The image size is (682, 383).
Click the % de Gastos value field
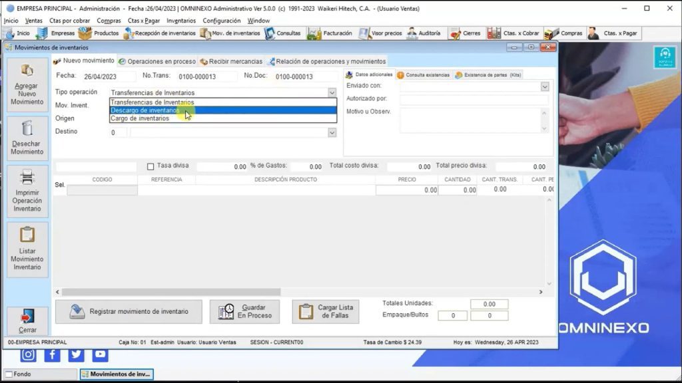pyautogui.click(x=306, y=167)
